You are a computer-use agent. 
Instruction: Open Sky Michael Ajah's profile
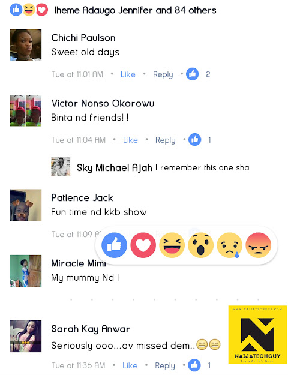coord(115,168)
